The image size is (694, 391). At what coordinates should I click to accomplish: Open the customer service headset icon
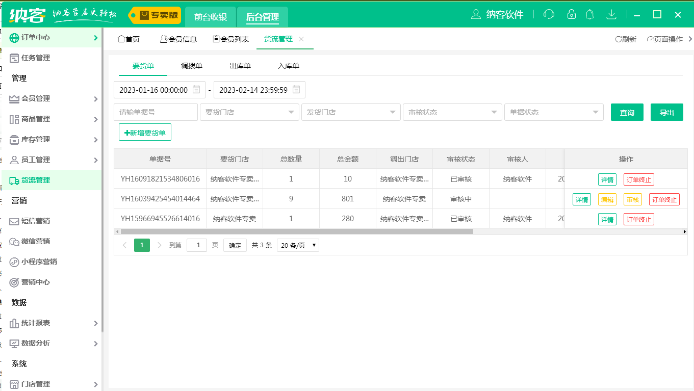[x=549, y=15]
